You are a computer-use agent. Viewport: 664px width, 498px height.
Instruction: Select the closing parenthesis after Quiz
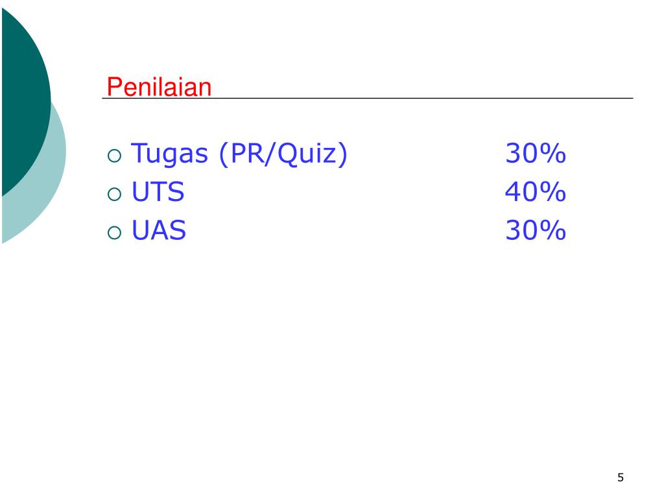pos(342,154)
